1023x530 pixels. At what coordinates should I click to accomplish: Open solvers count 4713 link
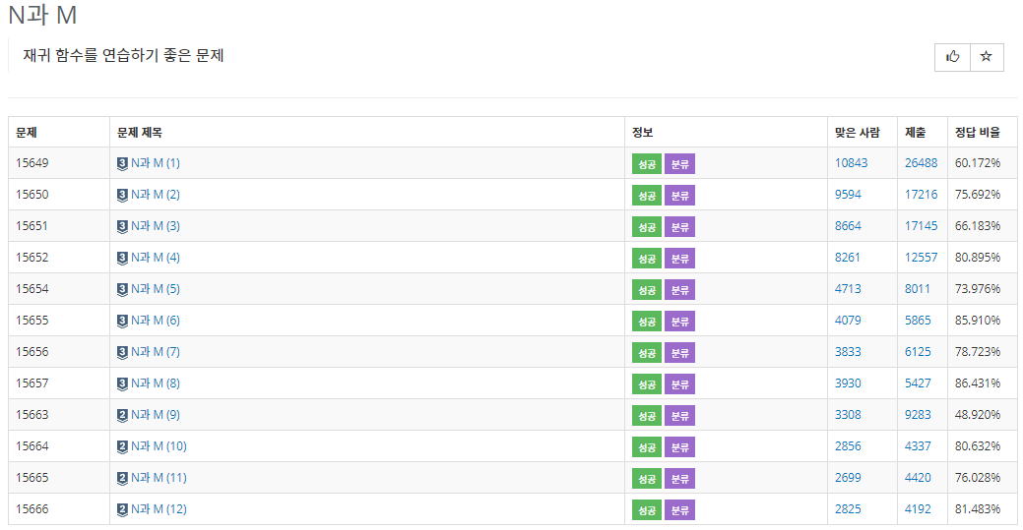point(848,289)
